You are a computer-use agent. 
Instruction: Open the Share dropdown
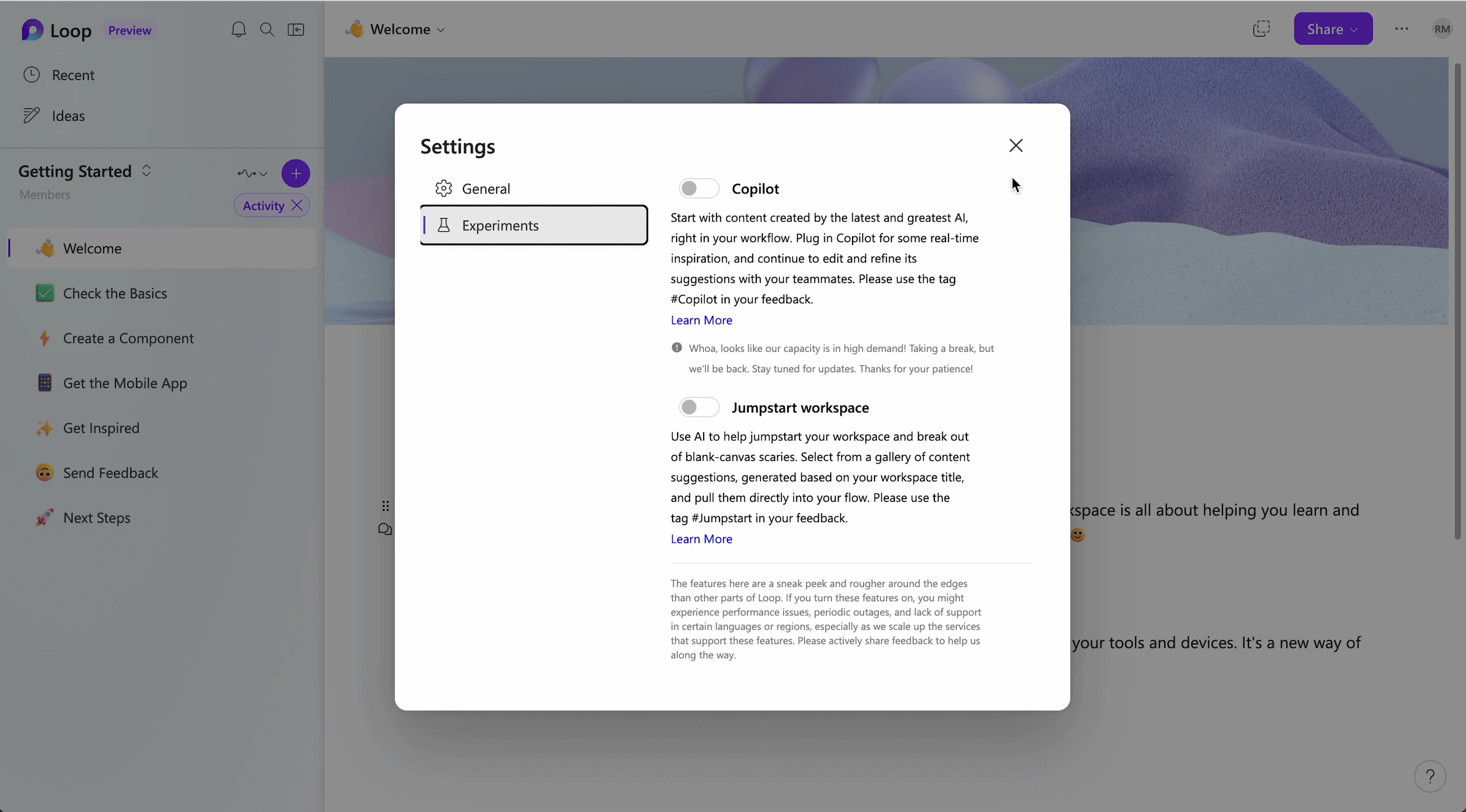coord(1333,28)
